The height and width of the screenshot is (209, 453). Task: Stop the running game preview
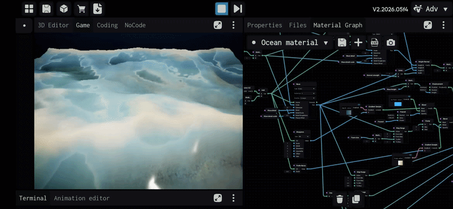221,8
